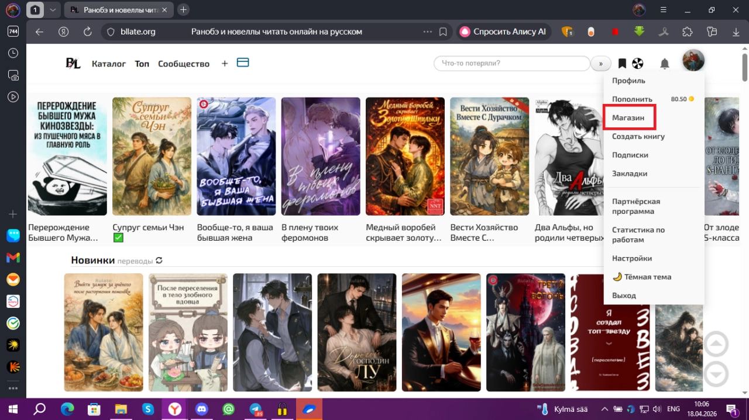Go back to the previous page
This screenshot has height=420, width=749.
click(39, 32)
